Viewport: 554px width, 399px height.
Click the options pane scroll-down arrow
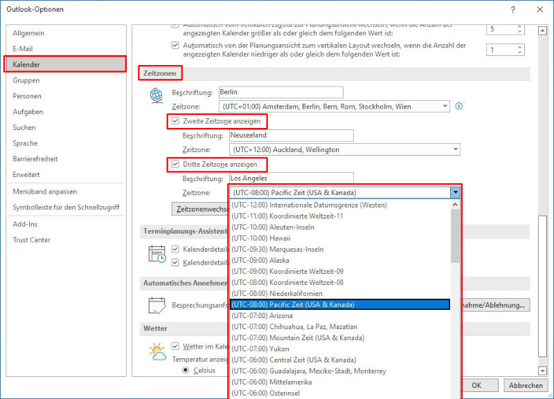tap(542, 371)
